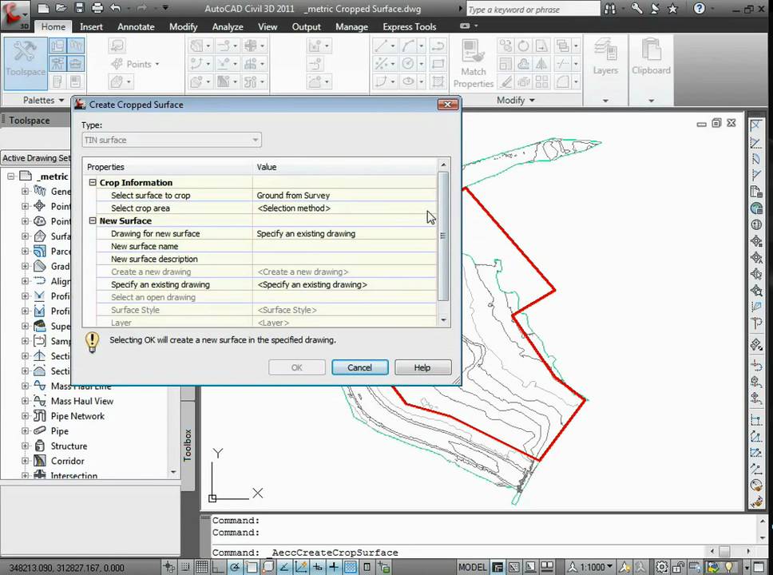The image size is (773, 575).
Task: Open the Annotate ribbon tab
Action: coord(136,26)
